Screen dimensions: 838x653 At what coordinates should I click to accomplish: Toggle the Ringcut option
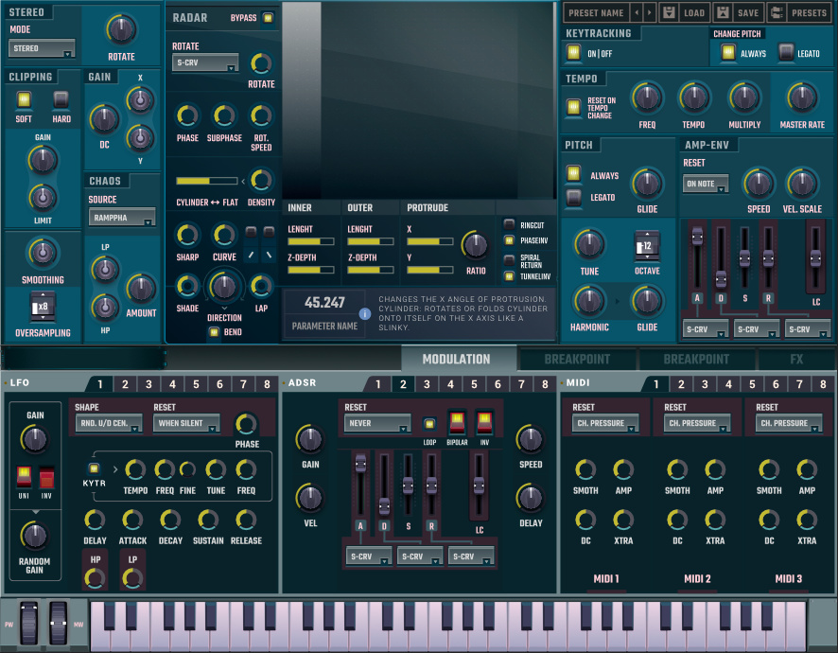pyautogui.click(x=509, y=224)
